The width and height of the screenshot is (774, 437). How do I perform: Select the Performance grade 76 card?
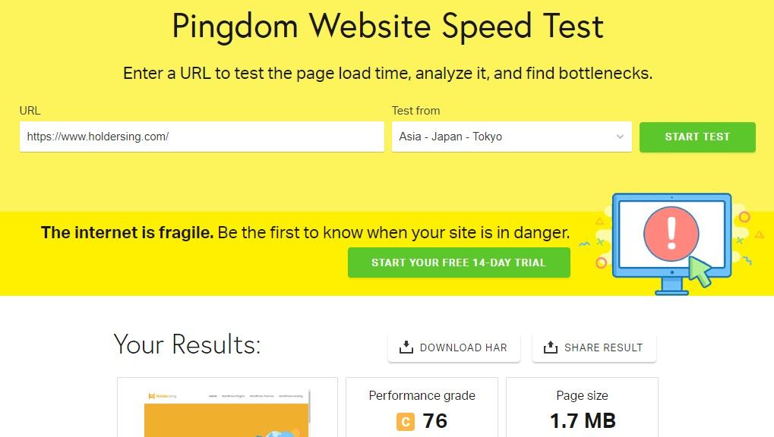point(422,408)
